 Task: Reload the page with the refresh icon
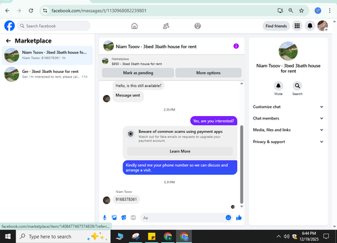click(x=31, y=11)
